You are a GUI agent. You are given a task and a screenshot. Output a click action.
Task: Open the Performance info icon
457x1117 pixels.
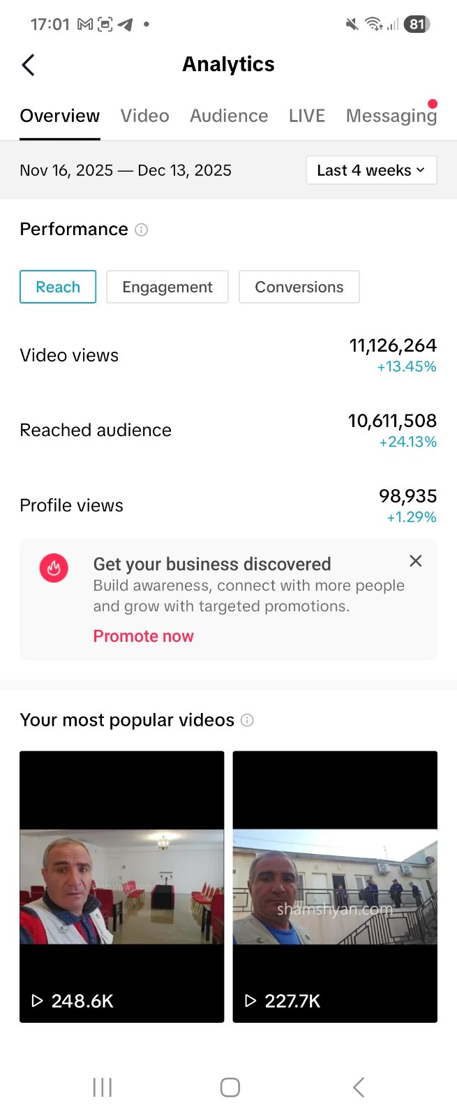(x=142, y=230)
